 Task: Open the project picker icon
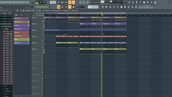click(x=121, y=7)
